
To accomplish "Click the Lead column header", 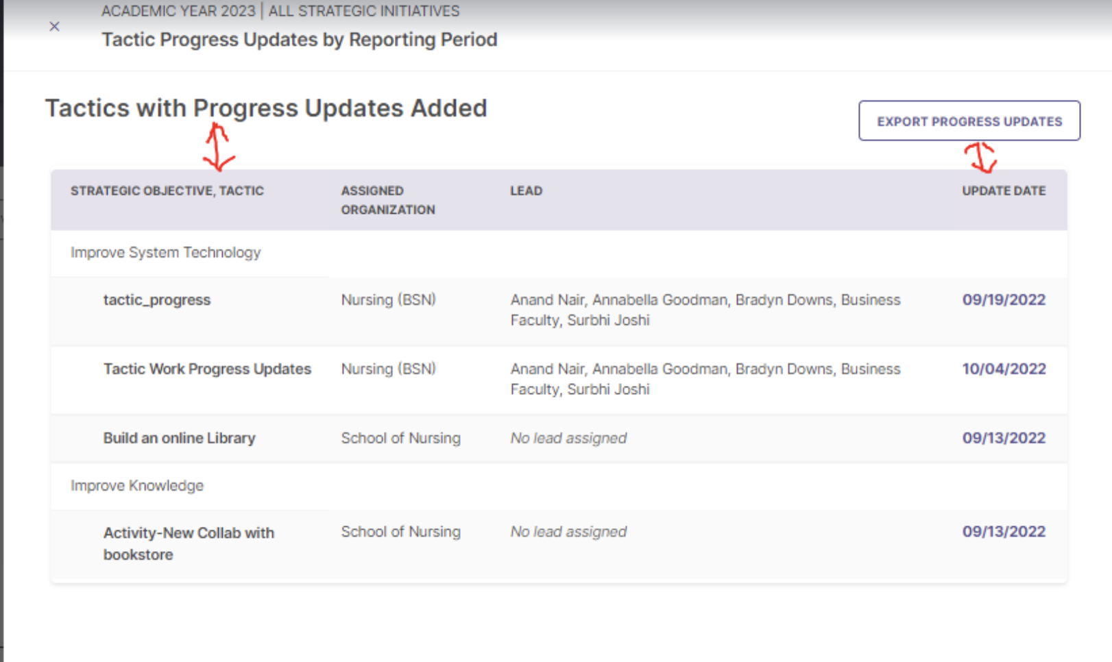I will 526,191.
